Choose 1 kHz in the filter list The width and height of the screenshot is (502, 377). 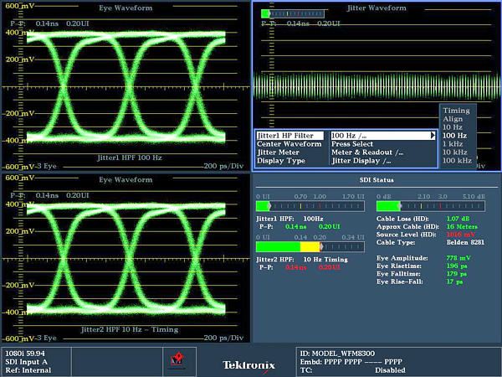tap(455, 143)
